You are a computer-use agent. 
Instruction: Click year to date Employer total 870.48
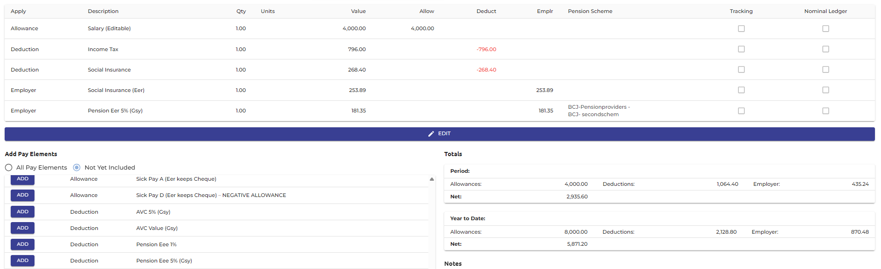coord(860,232)
